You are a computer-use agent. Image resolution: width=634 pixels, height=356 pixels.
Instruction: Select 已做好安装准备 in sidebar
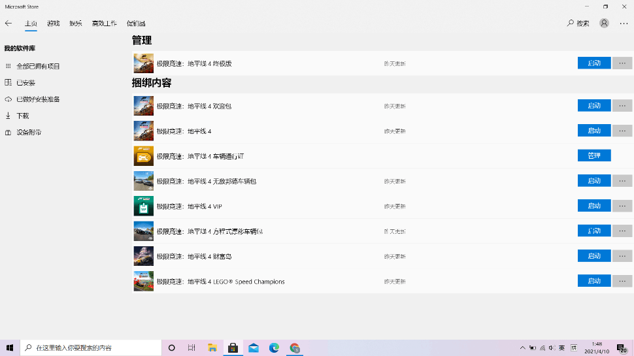[x=38, y=99]
